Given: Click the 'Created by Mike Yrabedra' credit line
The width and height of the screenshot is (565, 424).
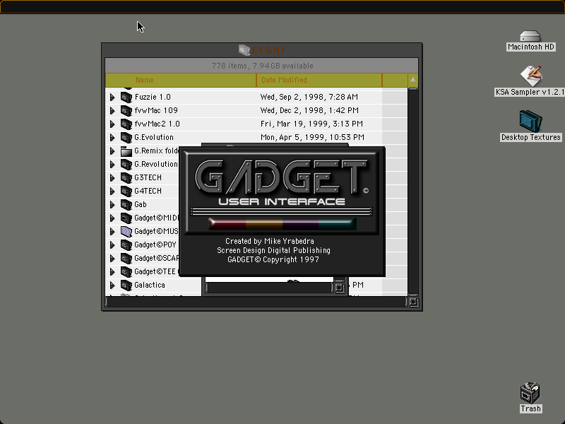Looking at the screenshot, I should (270, 241).
